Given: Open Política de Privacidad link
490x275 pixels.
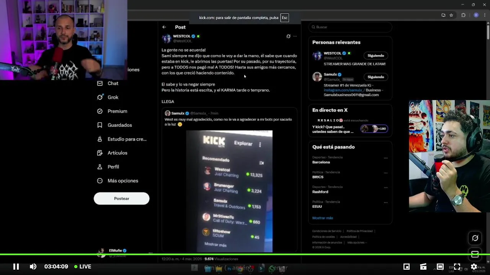Looking at the screenshot, I should click(359, 231).
